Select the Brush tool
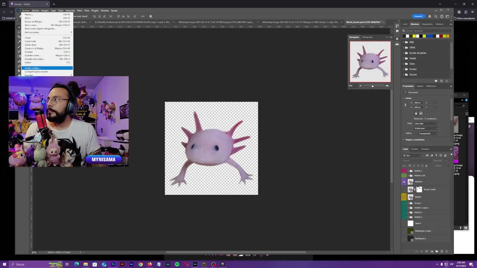 coord(19,47)
